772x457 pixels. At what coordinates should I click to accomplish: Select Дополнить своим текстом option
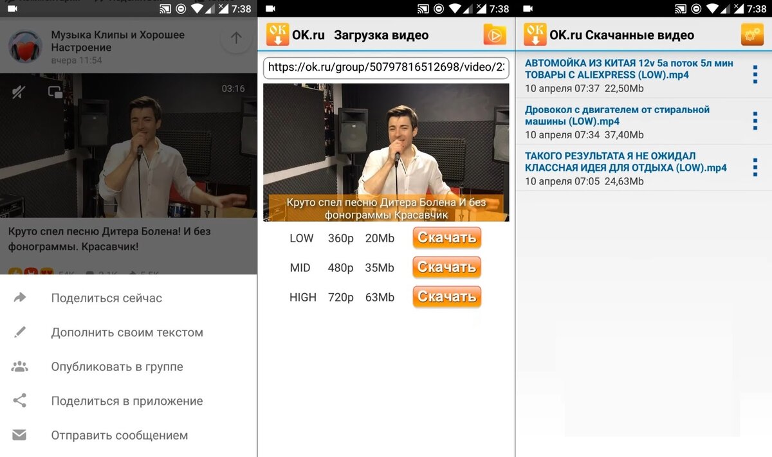[129, 332]
